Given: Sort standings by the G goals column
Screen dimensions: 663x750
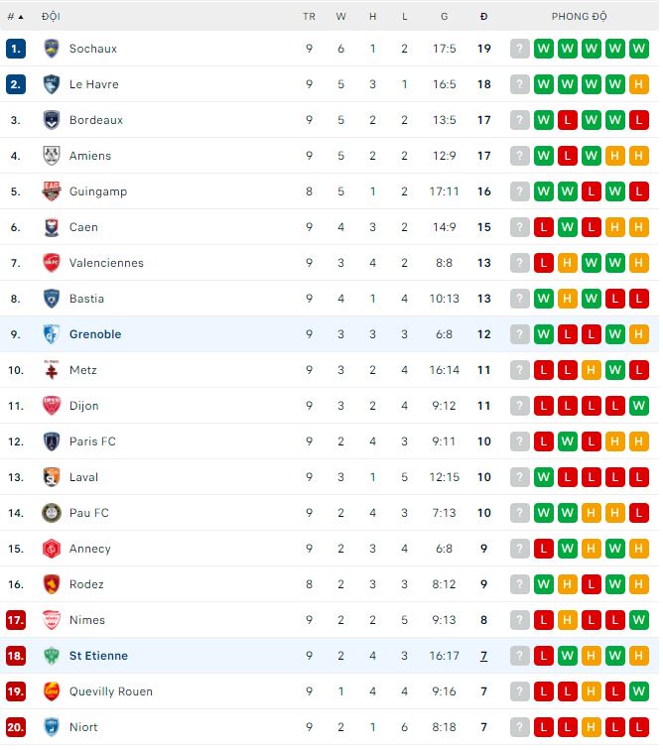Looking at the screenshot, I should pos(444,17).
